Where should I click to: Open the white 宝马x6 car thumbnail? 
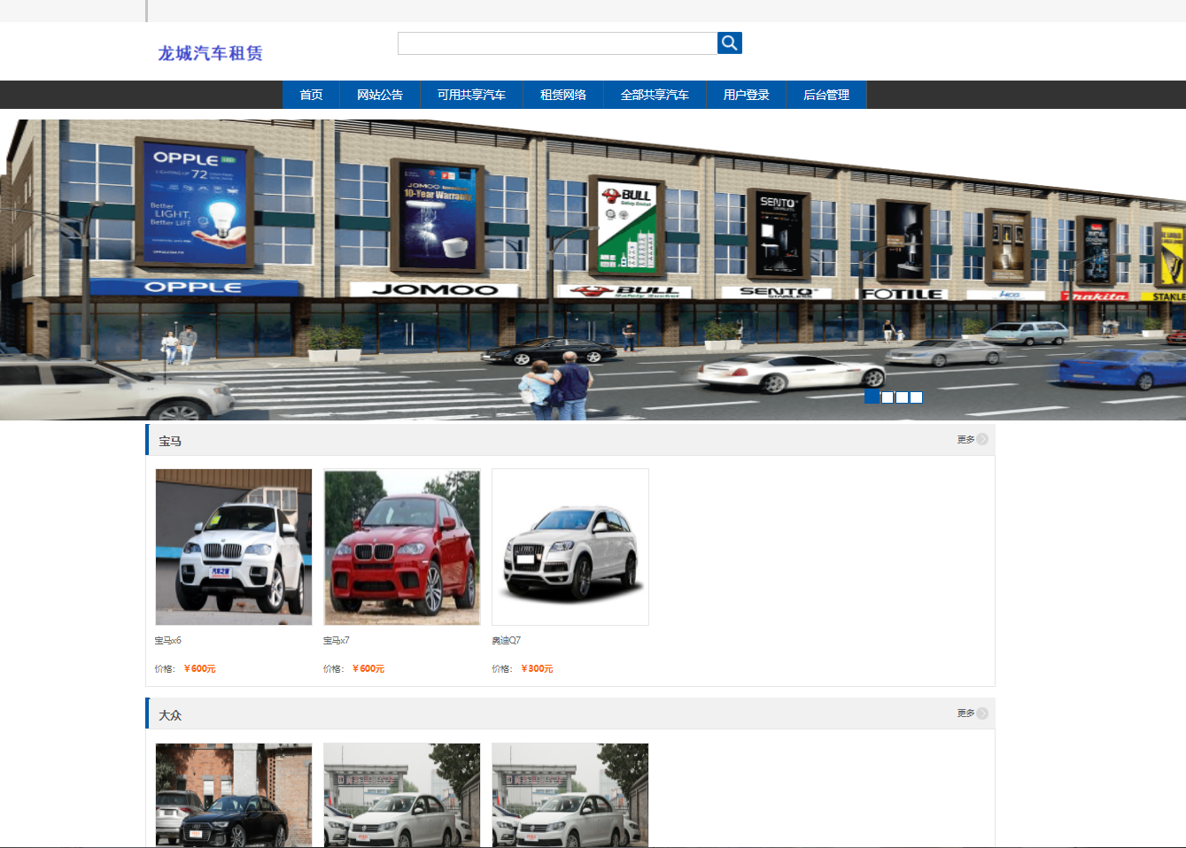(234, 547)
